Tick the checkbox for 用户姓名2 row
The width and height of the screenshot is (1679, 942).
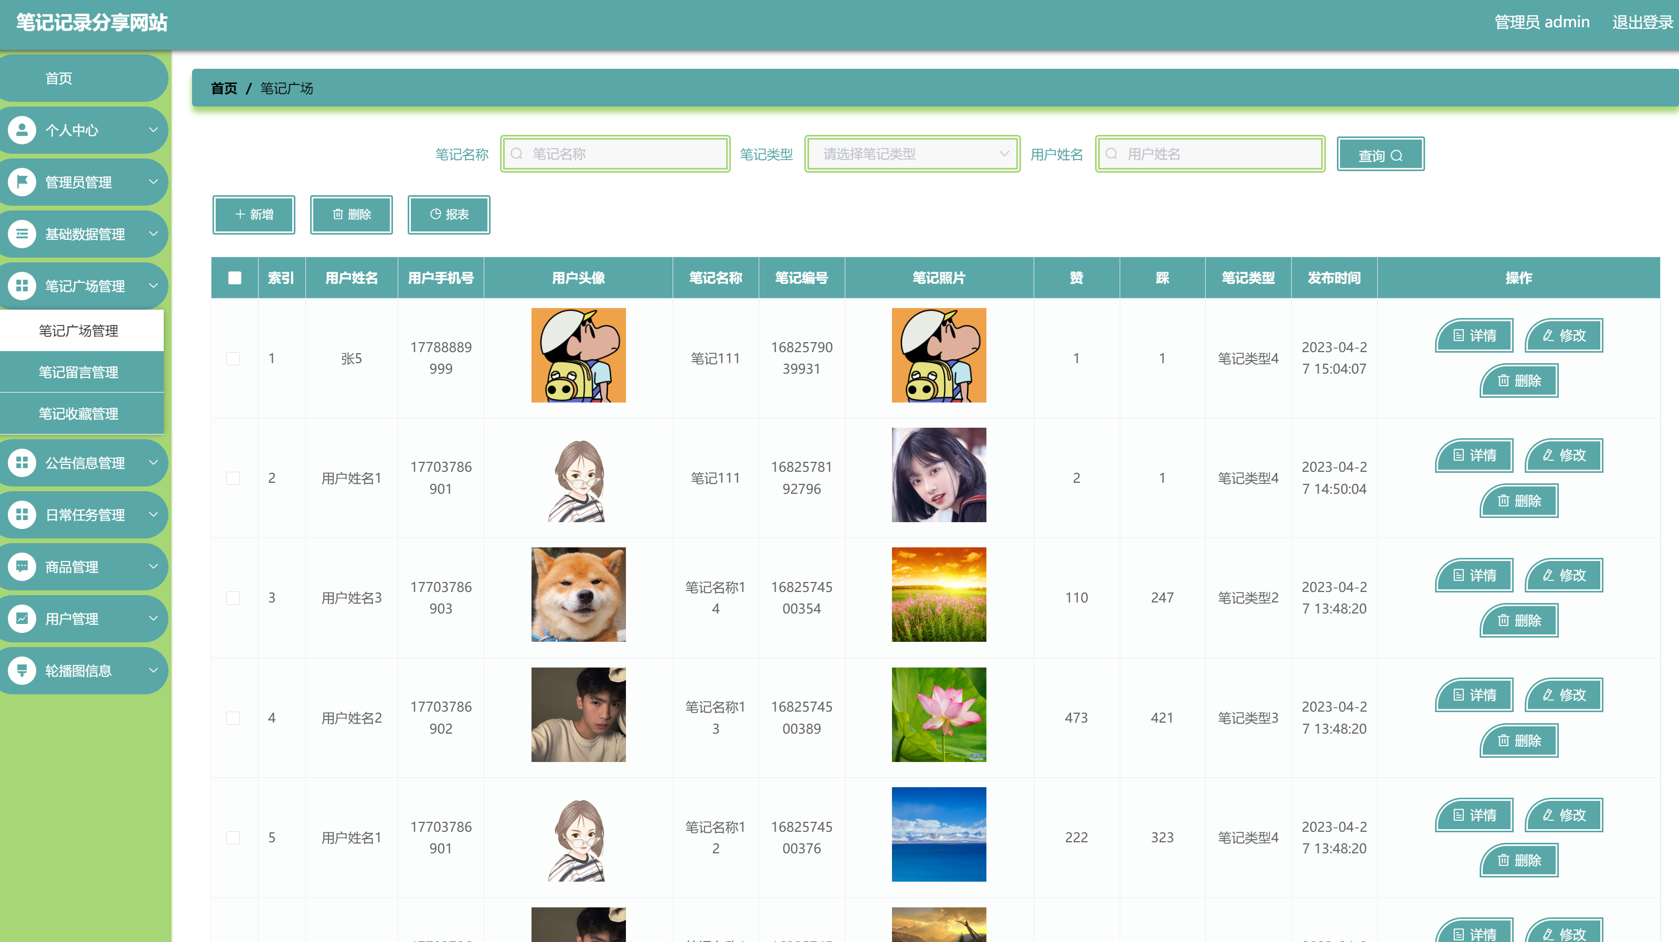pos(232,718)
